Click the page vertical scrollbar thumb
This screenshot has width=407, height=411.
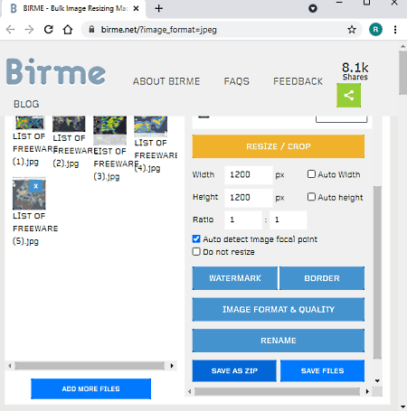coord(403,73)
